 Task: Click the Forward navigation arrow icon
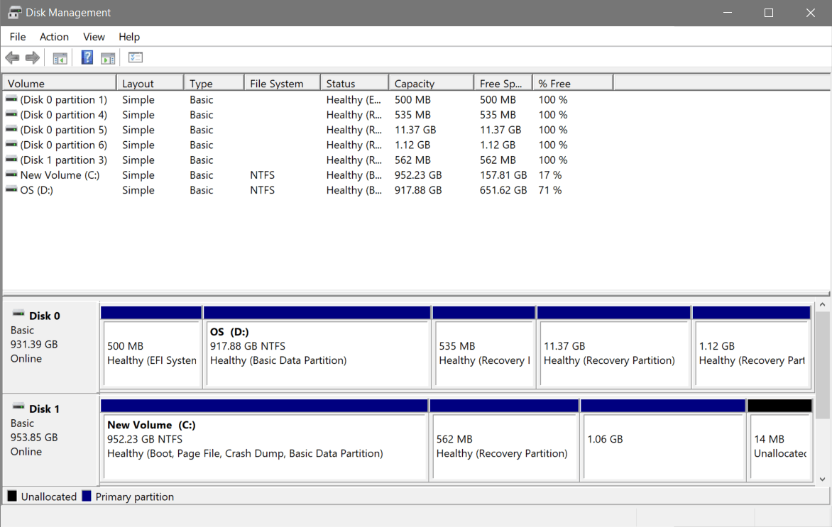pyautogui.click(x=31, y=57)
